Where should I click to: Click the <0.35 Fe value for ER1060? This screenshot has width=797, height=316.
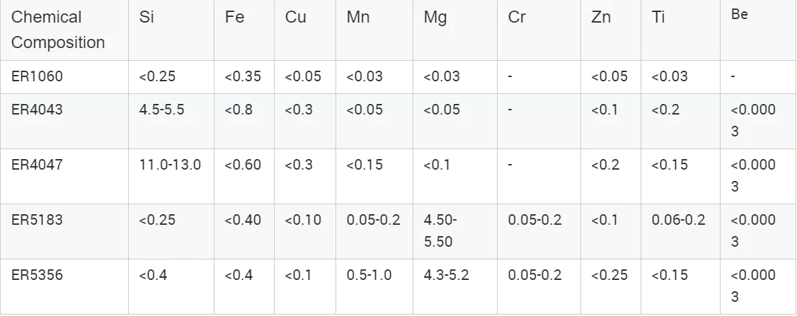tap(243, 76)
